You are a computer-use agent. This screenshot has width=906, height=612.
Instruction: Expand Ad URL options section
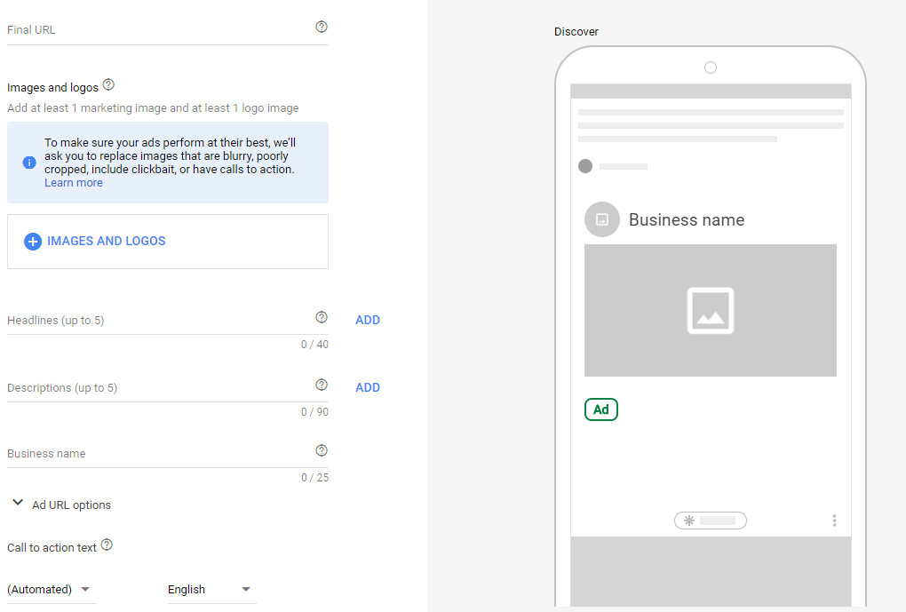62,505
